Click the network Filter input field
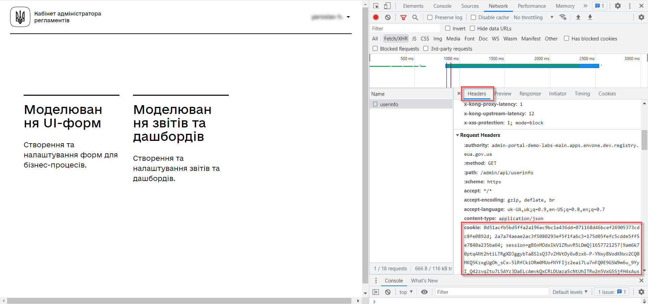 click(405, 28)
